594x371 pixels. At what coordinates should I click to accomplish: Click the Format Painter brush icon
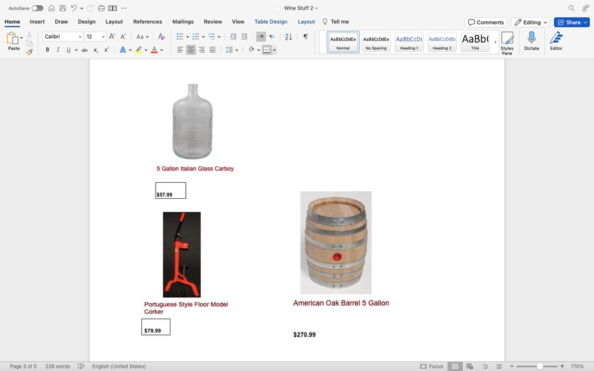(x=30, y=52)
